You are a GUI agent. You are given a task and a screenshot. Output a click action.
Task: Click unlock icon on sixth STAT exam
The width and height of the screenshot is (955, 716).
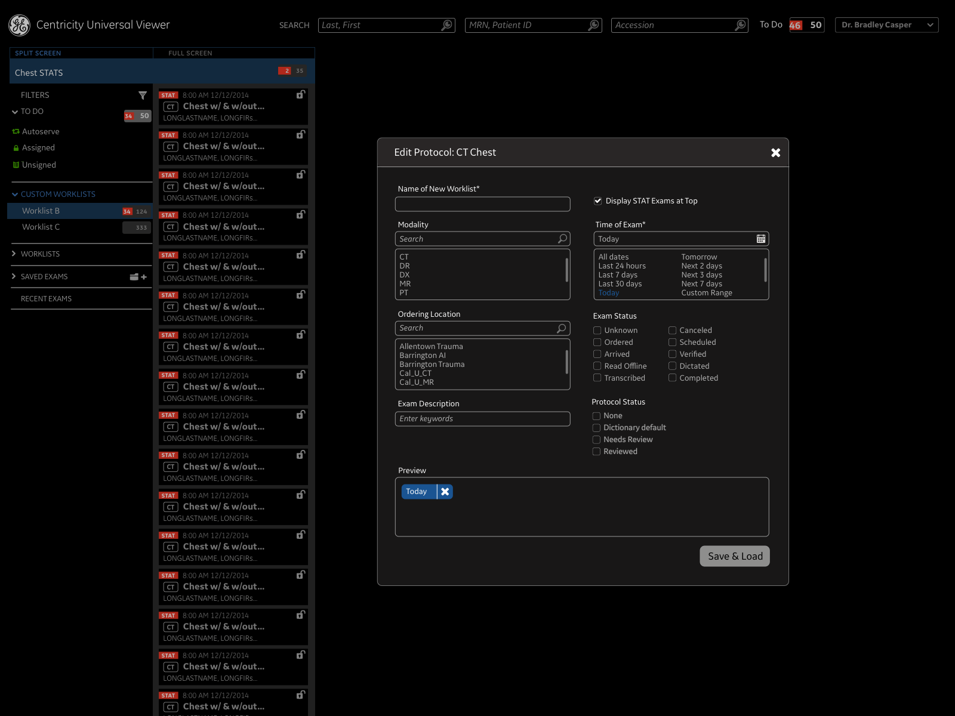click(x=301, y=294)
